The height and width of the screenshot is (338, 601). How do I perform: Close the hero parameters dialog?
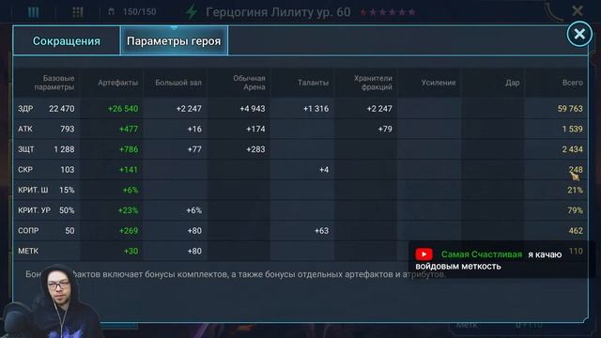click(x=579, y=34)
